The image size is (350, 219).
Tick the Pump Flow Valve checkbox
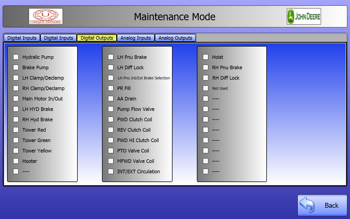click(x=111, y=109)
